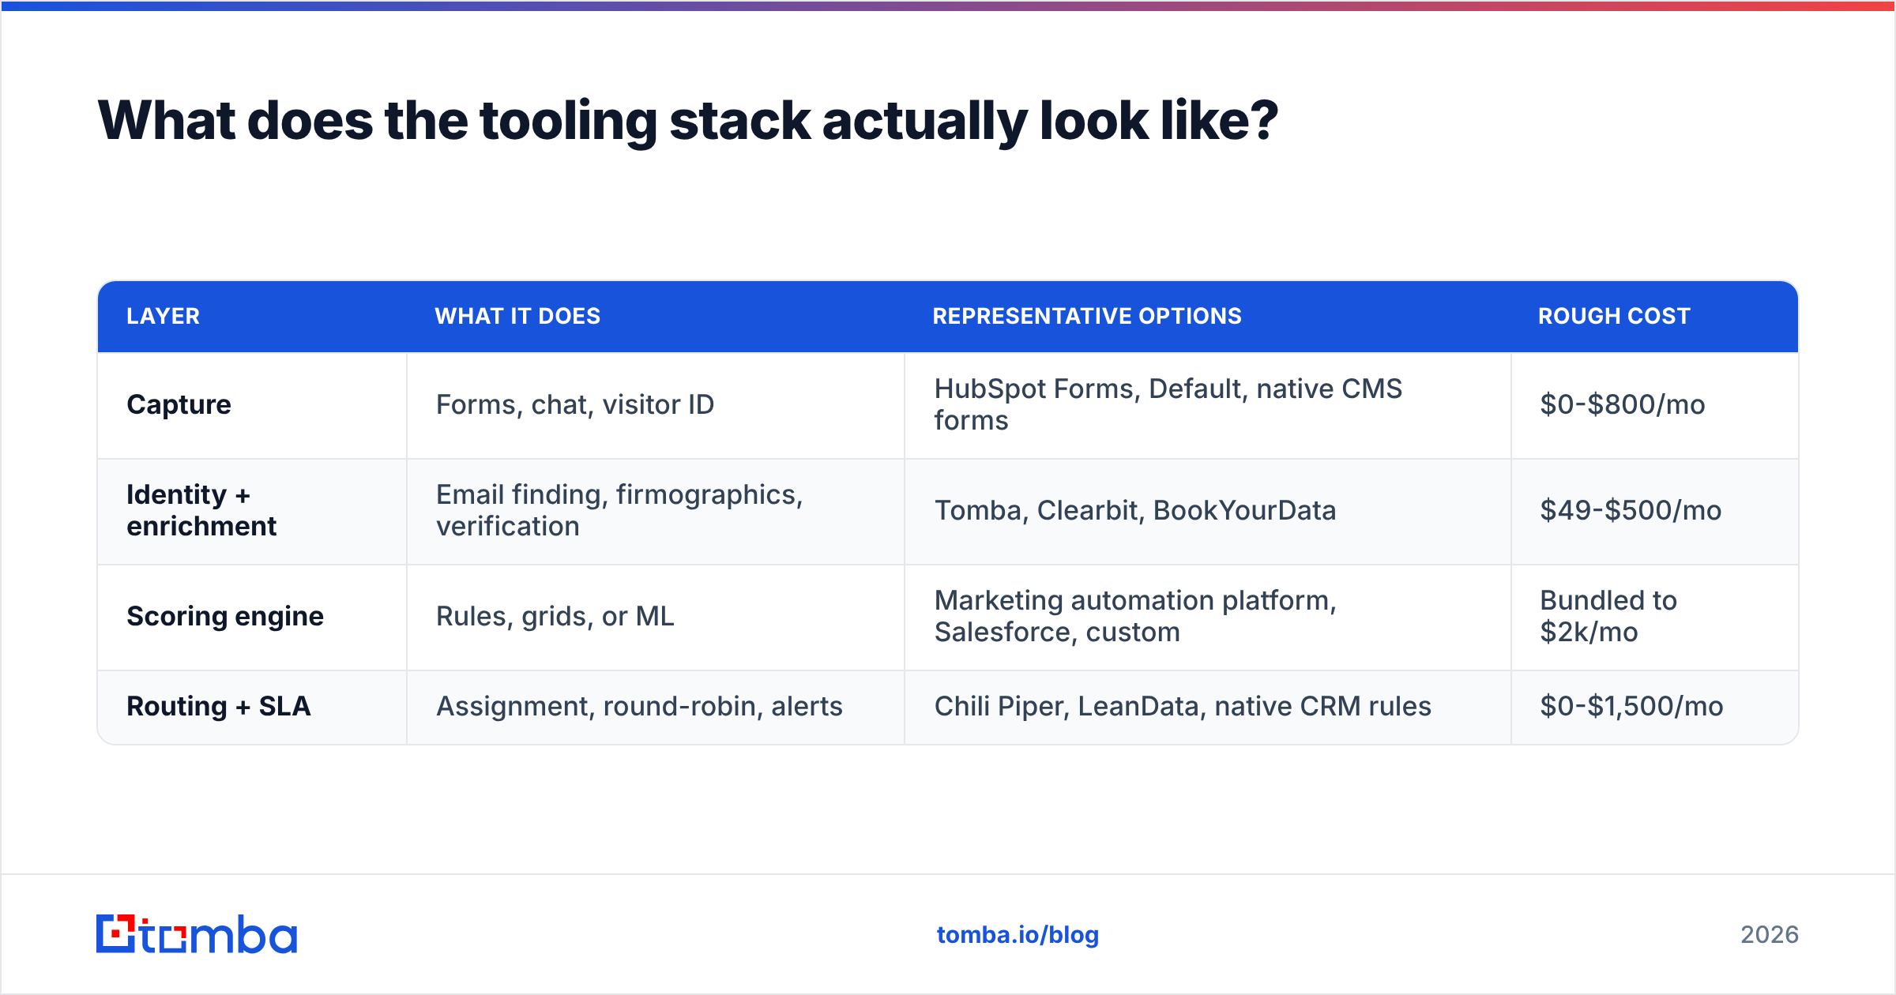Click the 'Chili Piper, LeanData, native CRM rules' cell
Image resolution: width=1896 pixels, height=995 pixels.
1208,707
